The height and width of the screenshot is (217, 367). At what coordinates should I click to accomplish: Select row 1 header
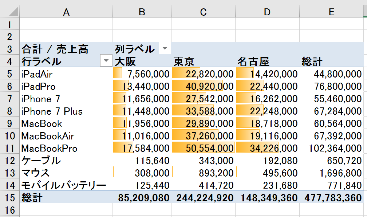click(9, 24)
